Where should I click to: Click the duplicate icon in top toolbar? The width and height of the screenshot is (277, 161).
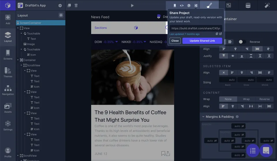click(69, 5)
